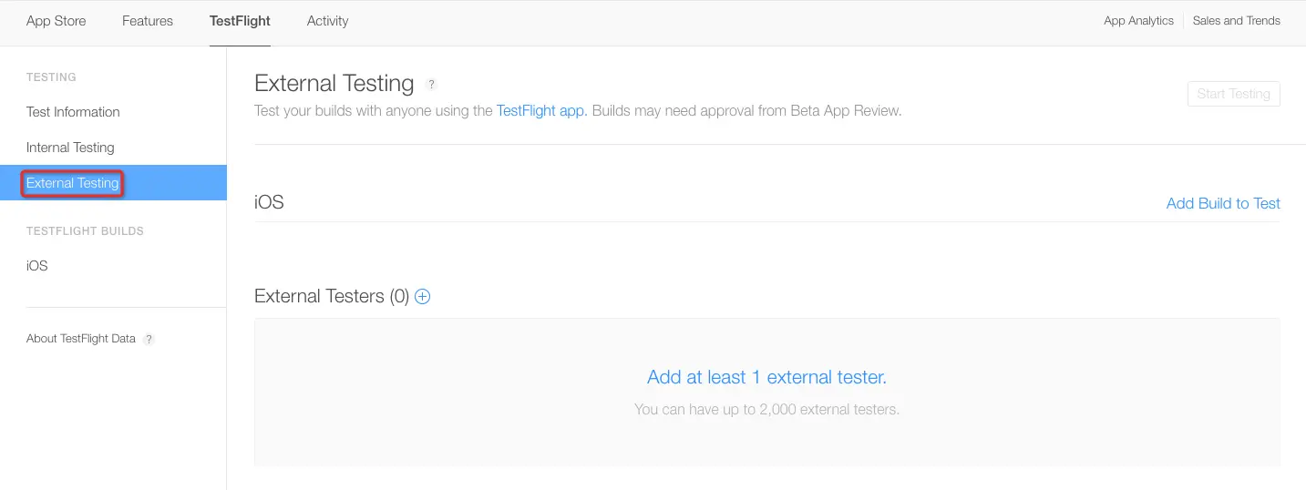Click the plus icon beside External Testers
Viewport: 1306px width, 490px height.
pyautogui.click(x=422, y=296)
